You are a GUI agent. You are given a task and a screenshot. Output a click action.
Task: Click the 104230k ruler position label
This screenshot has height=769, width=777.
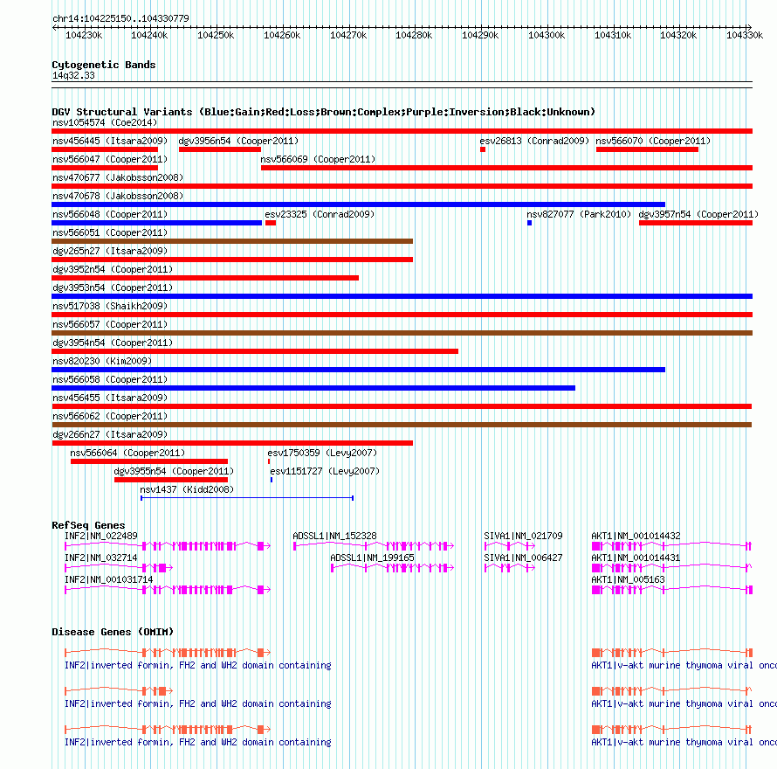point(84,35)
